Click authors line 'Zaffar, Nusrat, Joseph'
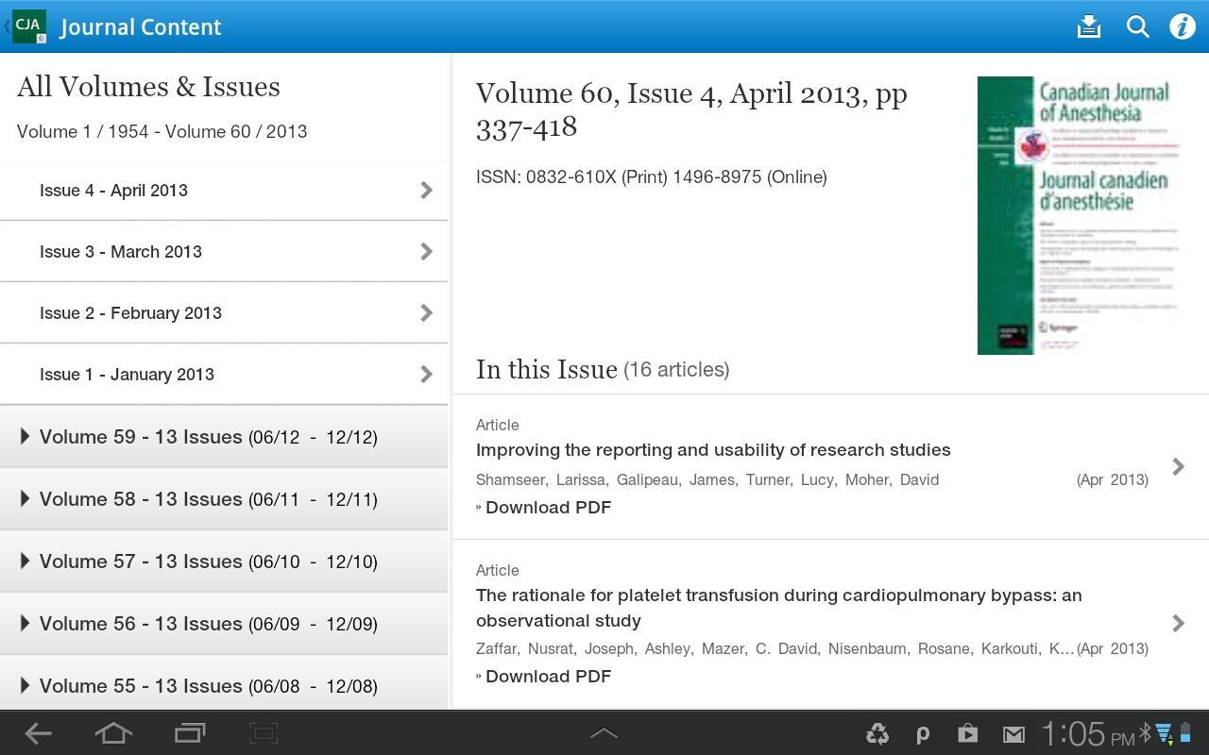 pos(775,649)
